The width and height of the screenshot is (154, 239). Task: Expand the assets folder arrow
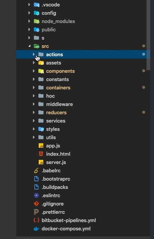tap(34, 63)
